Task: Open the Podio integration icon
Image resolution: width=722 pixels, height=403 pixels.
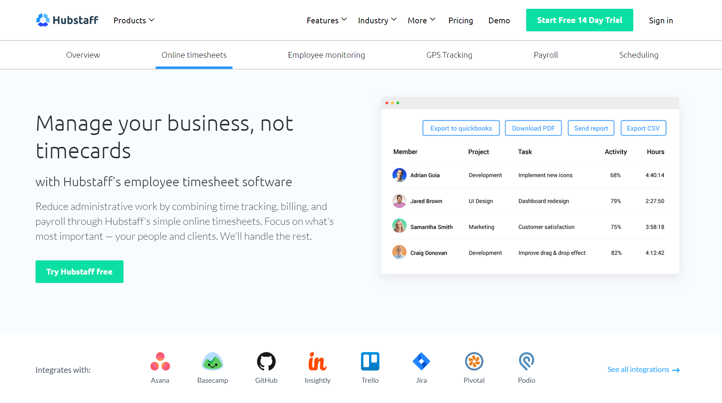Action: pos(527,361)
